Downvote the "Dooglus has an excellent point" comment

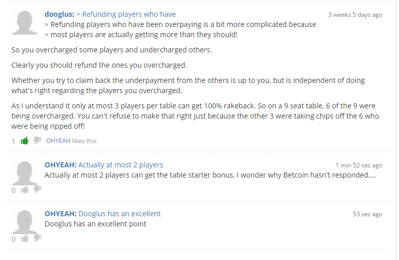coord(38,238)
